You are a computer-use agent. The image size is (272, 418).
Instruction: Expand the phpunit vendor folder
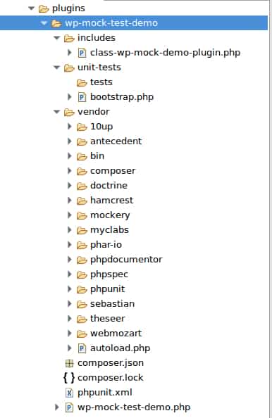69,289
